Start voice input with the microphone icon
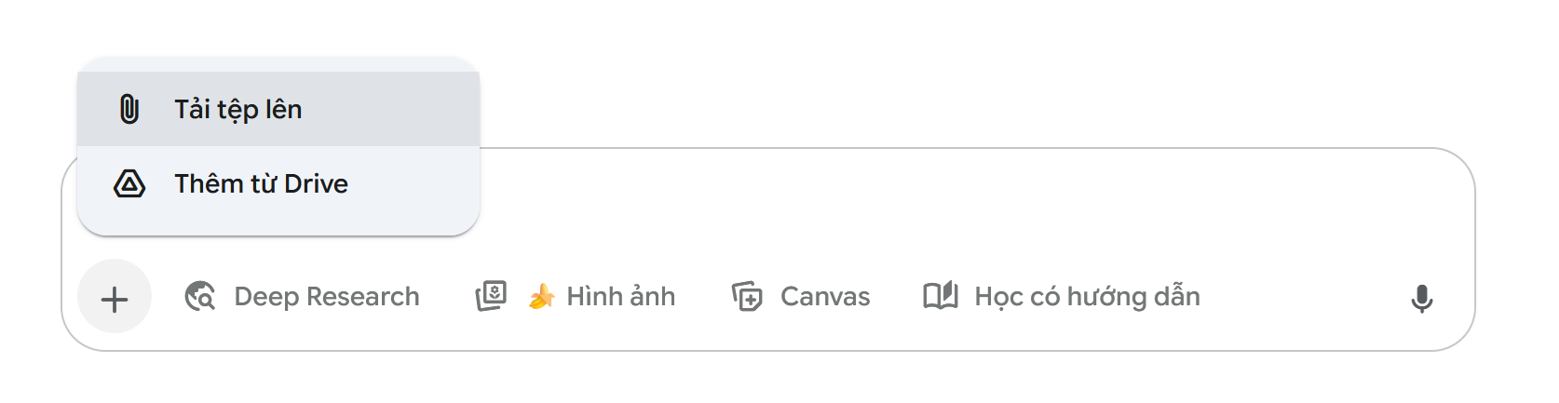This screenshot has height=403, width=1559. point(1421,299)
